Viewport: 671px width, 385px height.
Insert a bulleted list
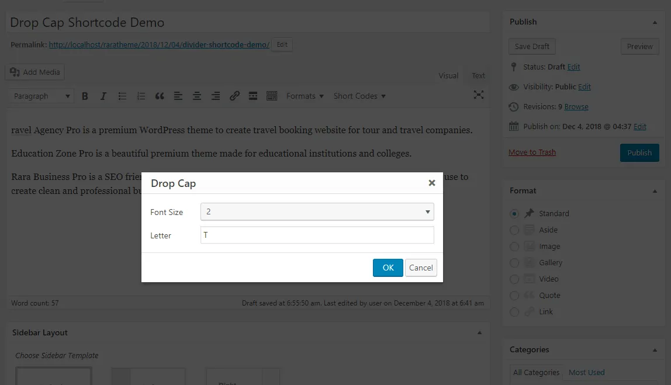(x=122, y=96)
